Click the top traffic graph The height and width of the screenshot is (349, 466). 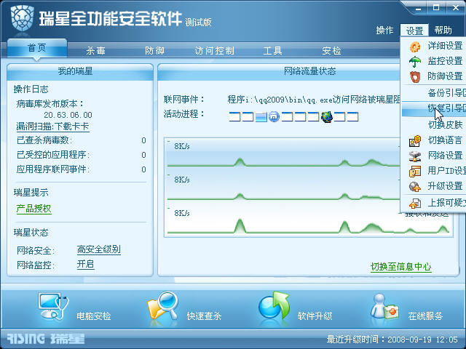click(x=283, y=153)
